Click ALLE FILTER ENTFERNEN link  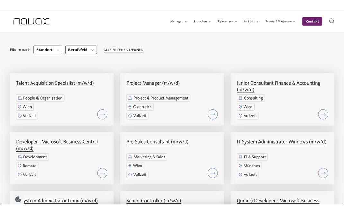pos(123,50)
